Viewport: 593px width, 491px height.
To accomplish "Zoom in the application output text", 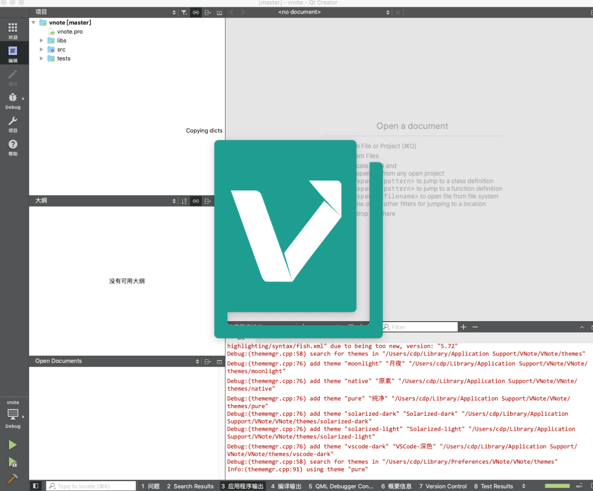I will [x=463, y=327].
